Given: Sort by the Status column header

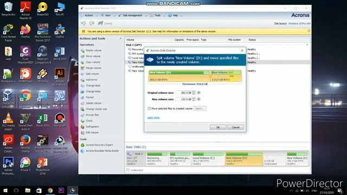Looking at the screenshot, I should (252, 40).
